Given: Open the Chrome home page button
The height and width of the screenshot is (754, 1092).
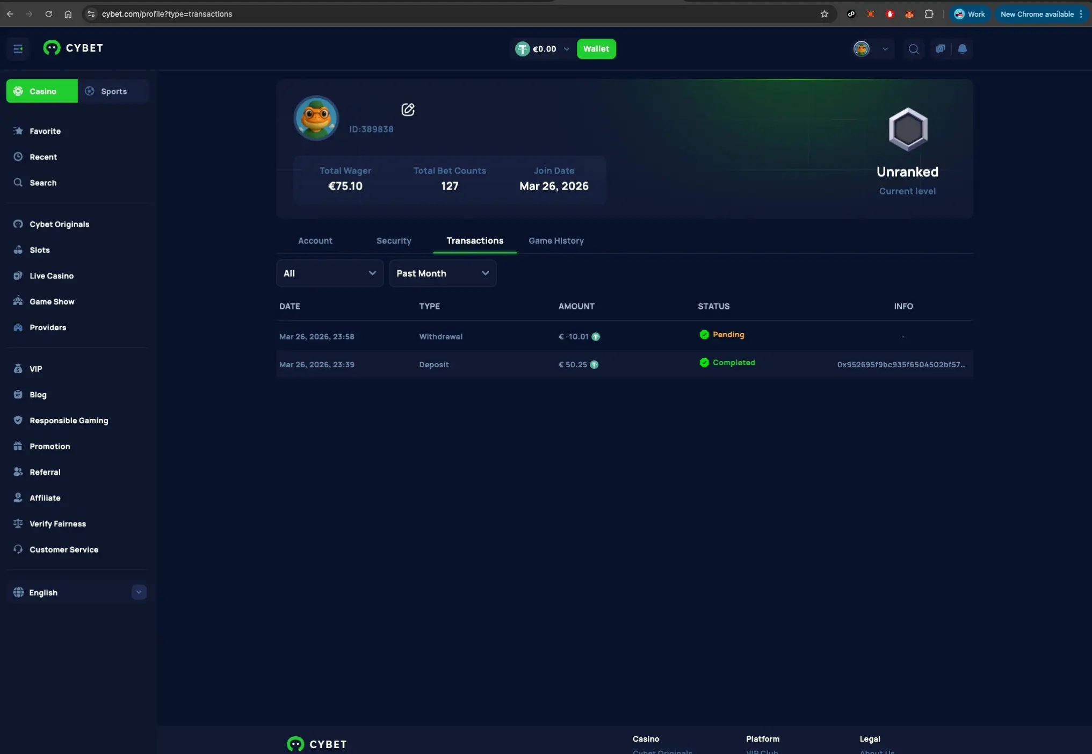Looking at the screenshot, I should pyautogui.click(x=68, y=14).
